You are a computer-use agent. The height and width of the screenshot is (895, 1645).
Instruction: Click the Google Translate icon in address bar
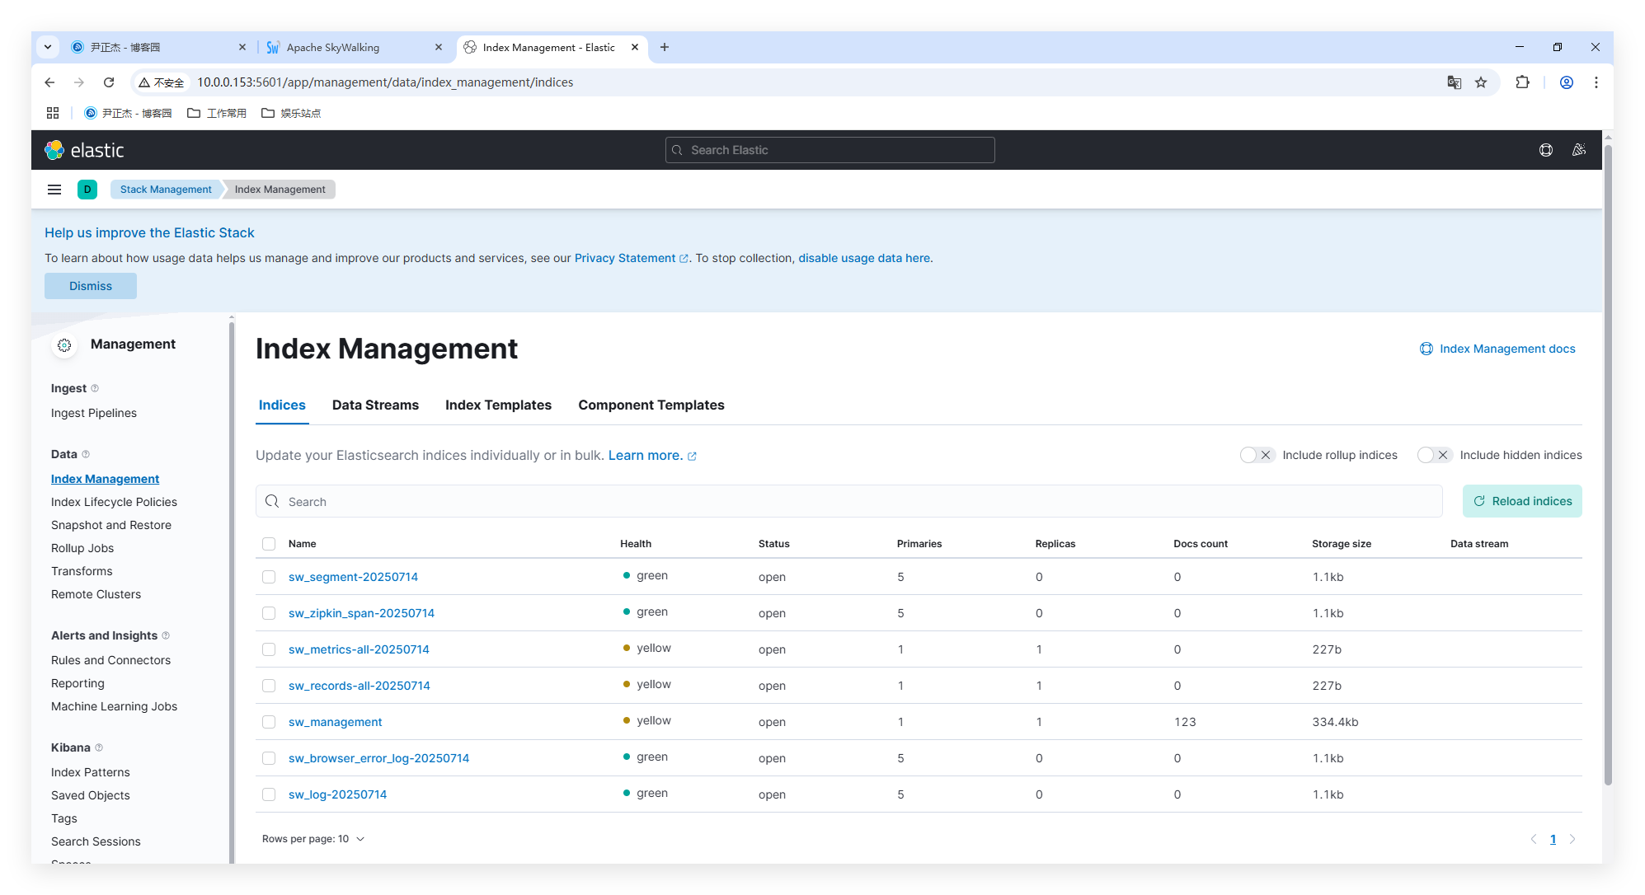point(1454,82)
